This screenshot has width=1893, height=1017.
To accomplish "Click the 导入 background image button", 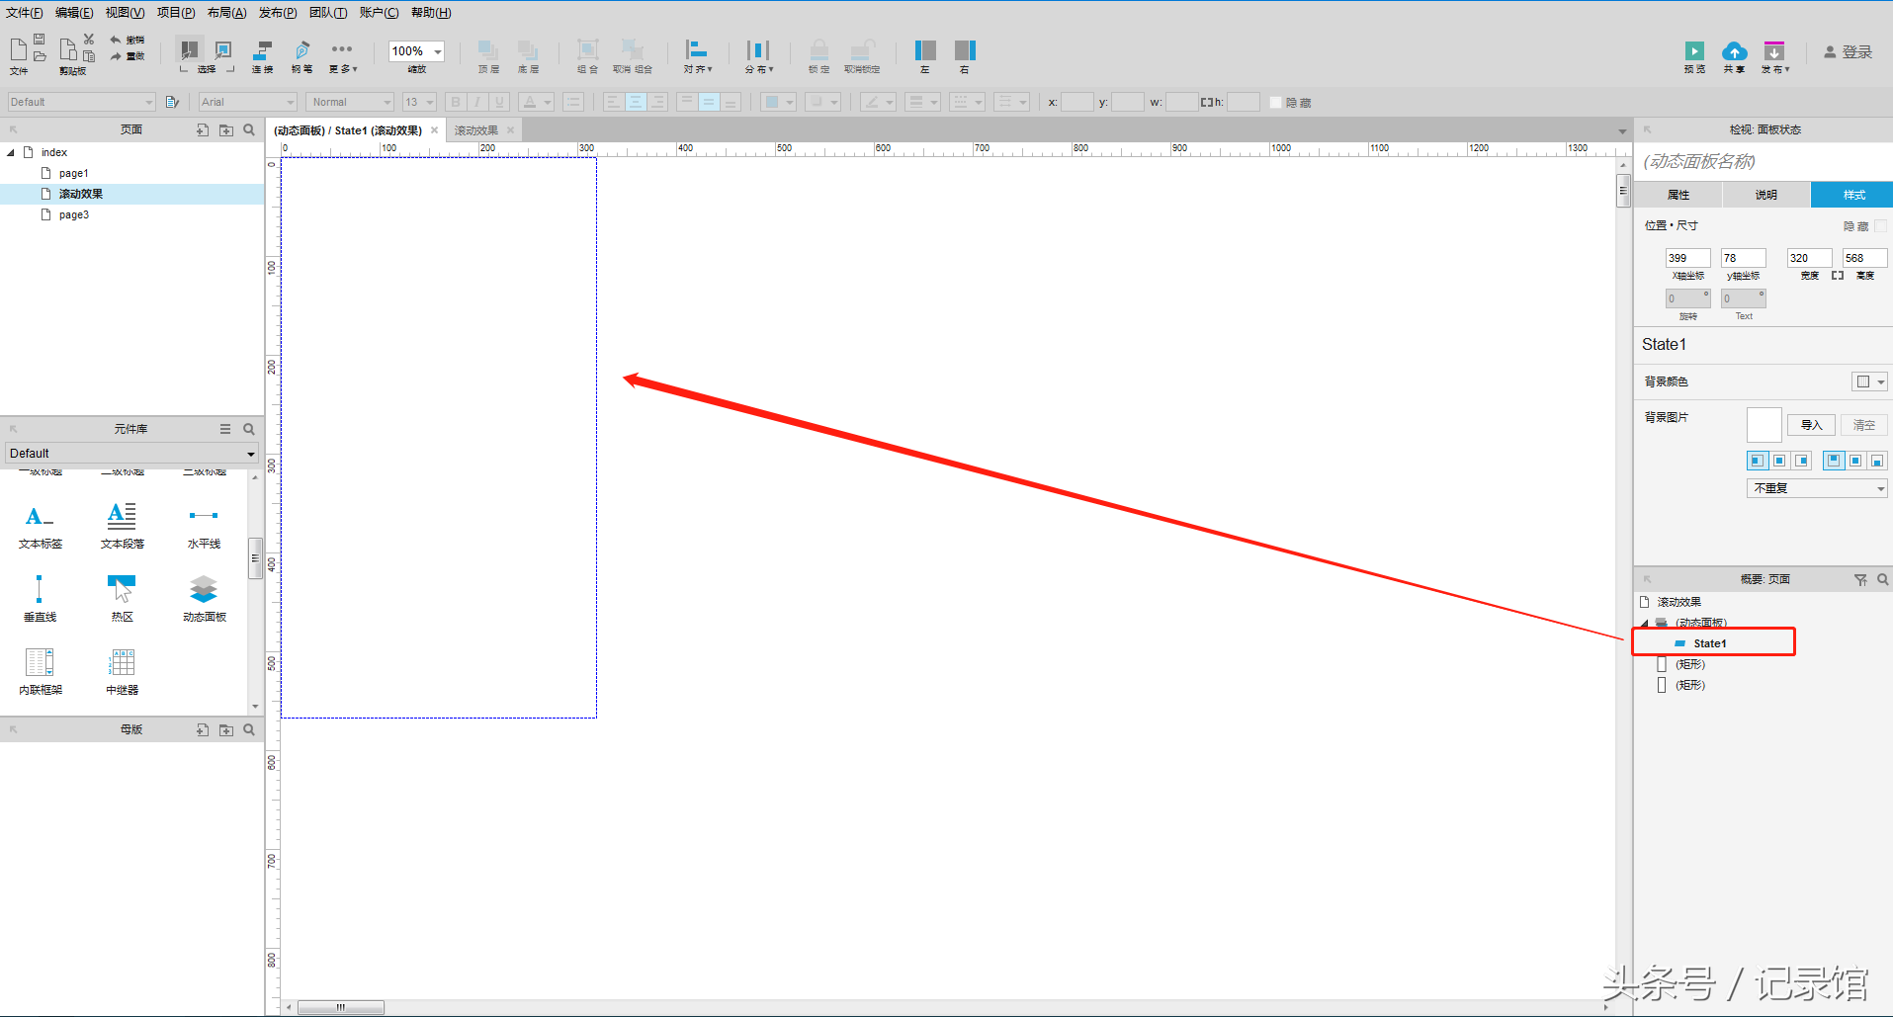I will coord(1811,425).
